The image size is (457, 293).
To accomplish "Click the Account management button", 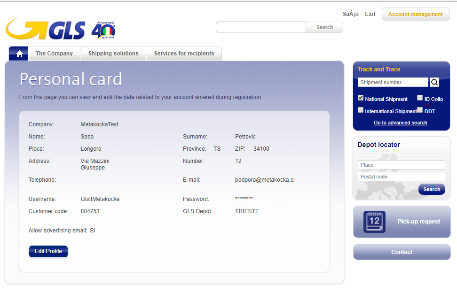I will click(416, 14).
